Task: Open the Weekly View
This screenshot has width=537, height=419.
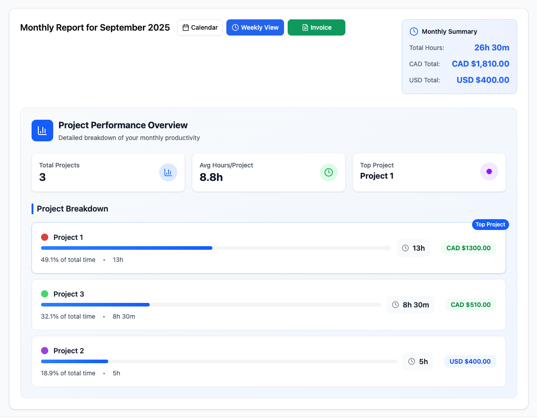Action: [x=255, y=27]
